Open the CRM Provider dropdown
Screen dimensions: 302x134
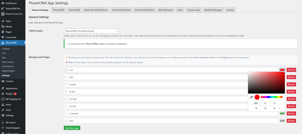tap(91, 31)
